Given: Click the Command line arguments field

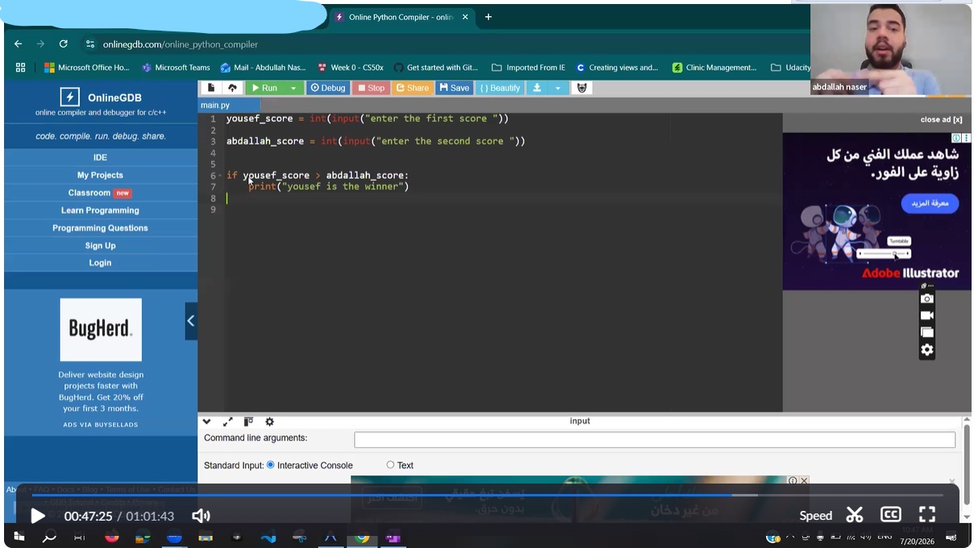Looking at the screenshot, I should tap(655, 439).
